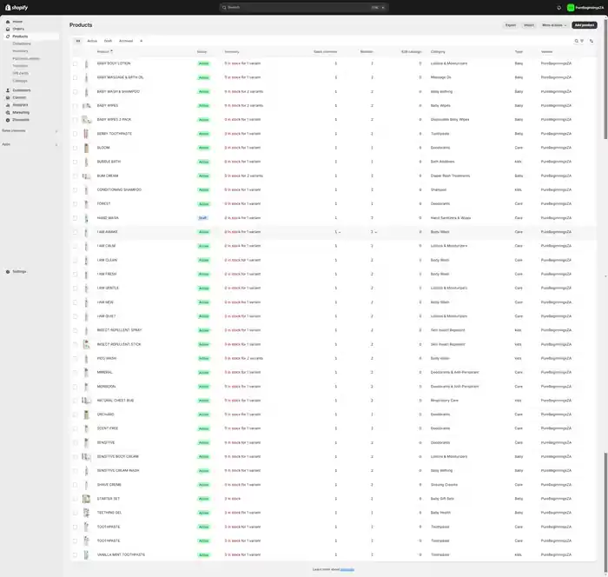Focus the top Search field
608x577 pixels.
coord(304,7)
